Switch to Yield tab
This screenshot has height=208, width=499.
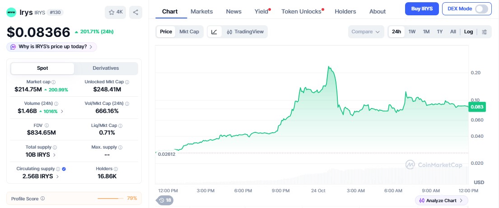point(261,11)
